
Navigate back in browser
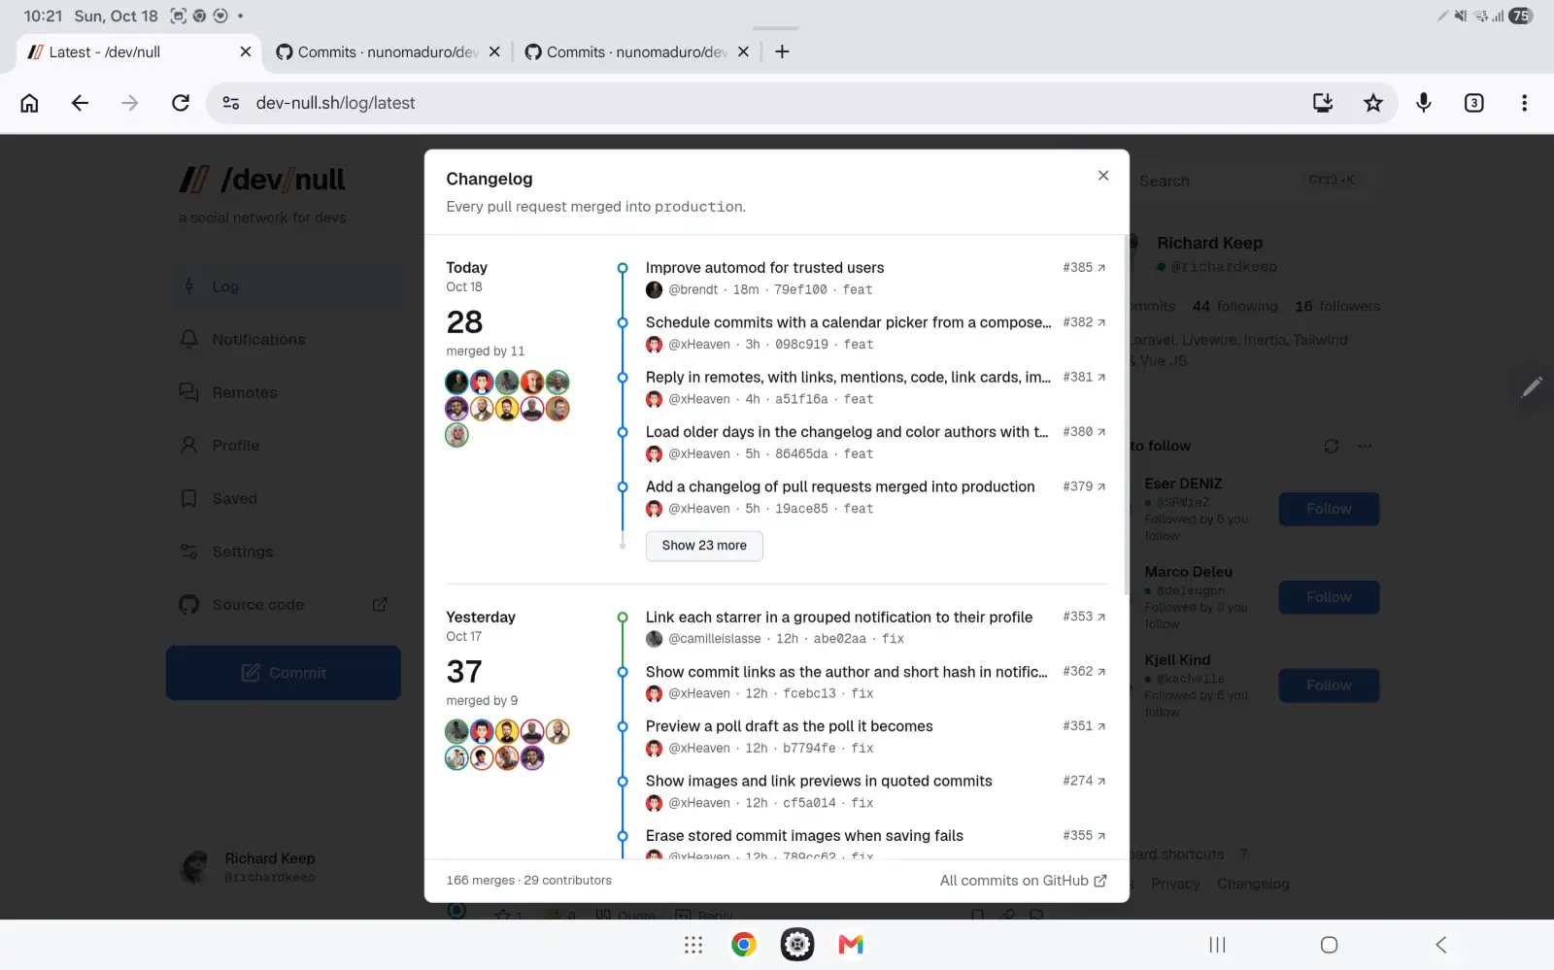click(80, 103)
